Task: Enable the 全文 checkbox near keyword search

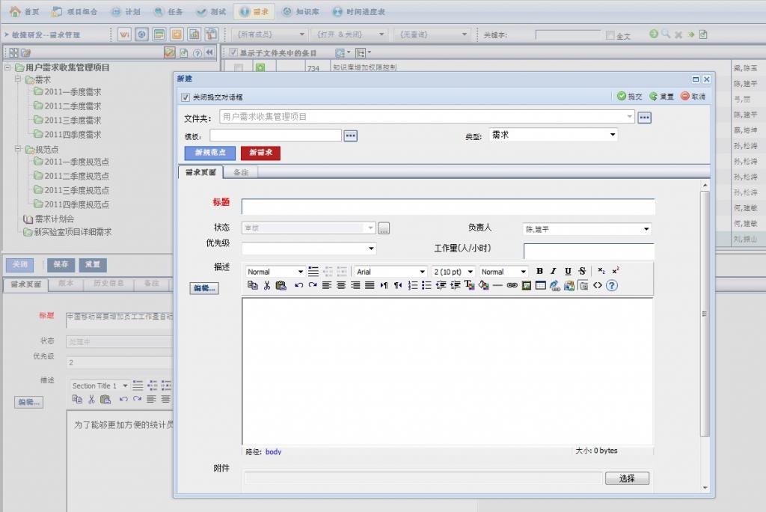Action: coord(610,35)
